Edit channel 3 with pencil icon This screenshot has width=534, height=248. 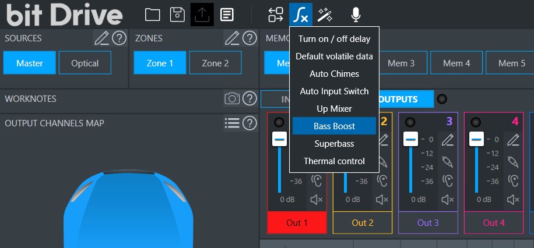pyautogui.click(x=448, y=140)
